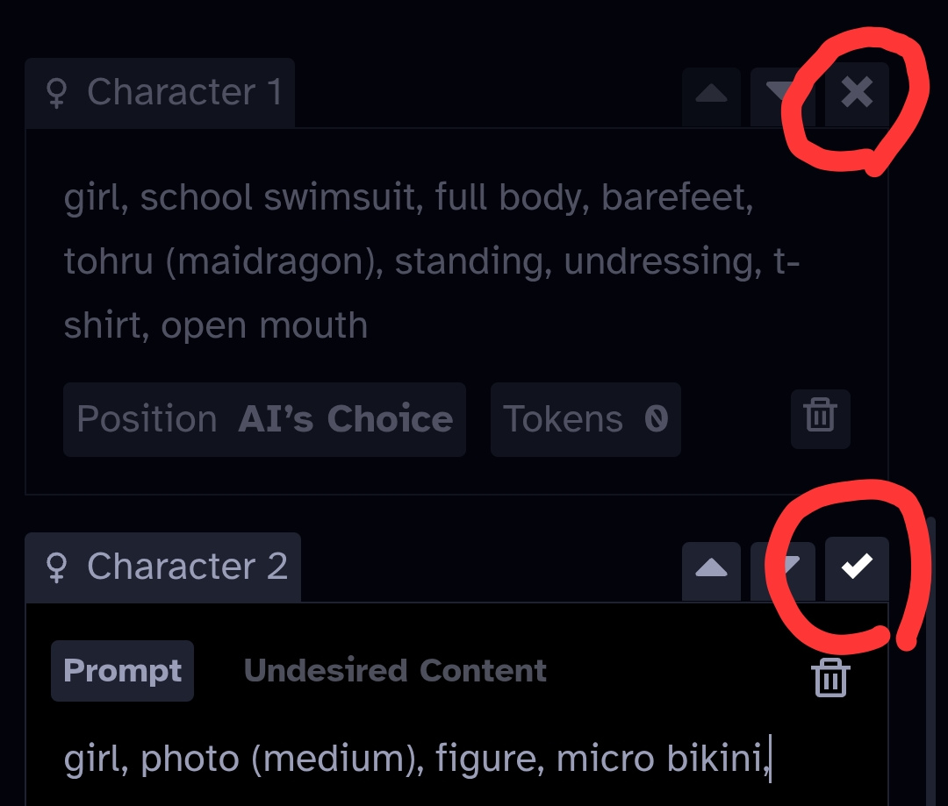Click the crossed-zero icon in Tokens
948x806 pixels.
[x=656, y=419]
